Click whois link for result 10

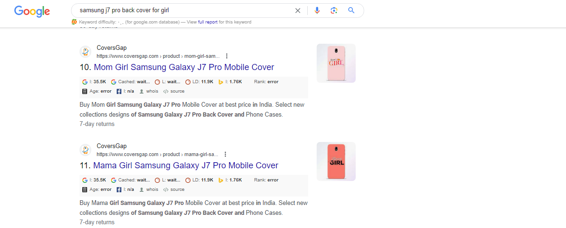pos(152,91)
